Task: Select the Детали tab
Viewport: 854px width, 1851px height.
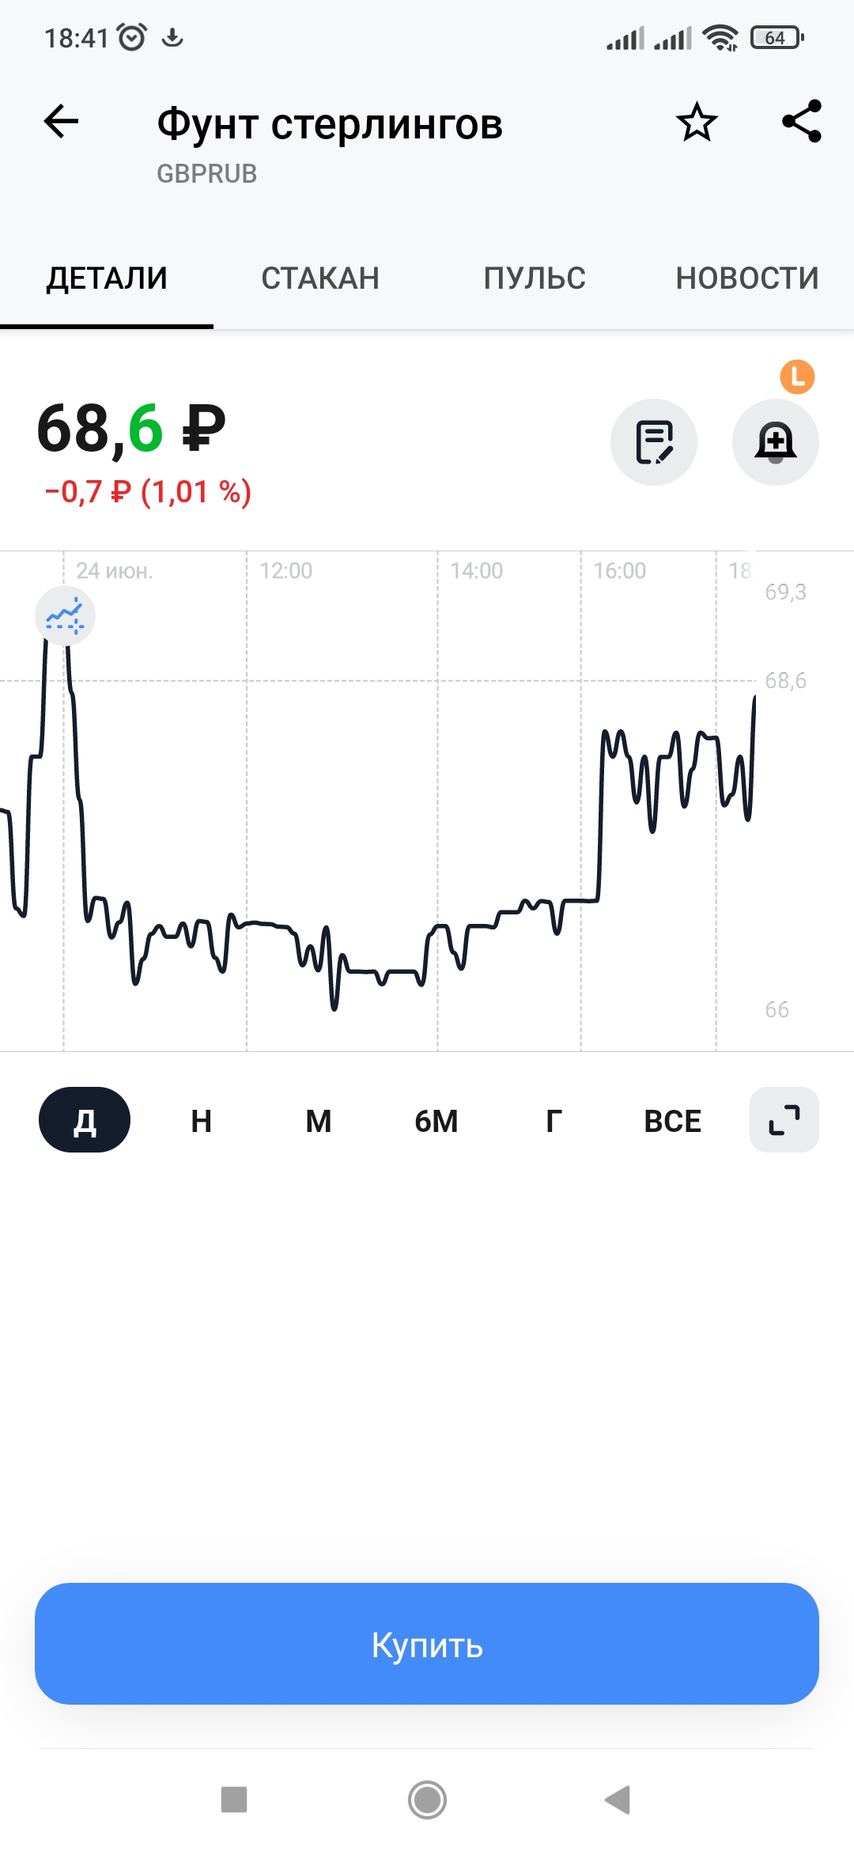Action: click(107, 278)
